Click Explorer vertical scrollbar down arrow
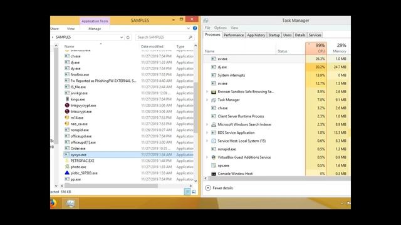401x225 pixels. 195,181
